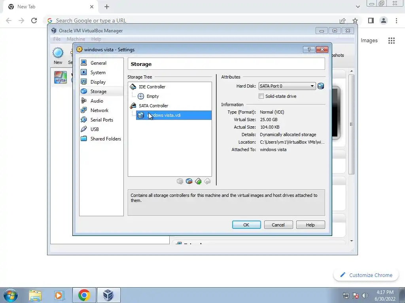Click Cancel in Settings dialog
The image size is (405, 303).
(x=278, y=224)
